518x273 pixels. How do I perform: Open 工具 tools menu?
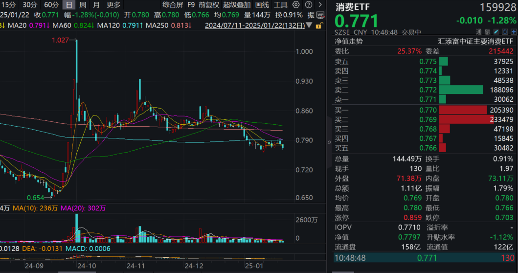pyautogui.click(x=280, y=4)
